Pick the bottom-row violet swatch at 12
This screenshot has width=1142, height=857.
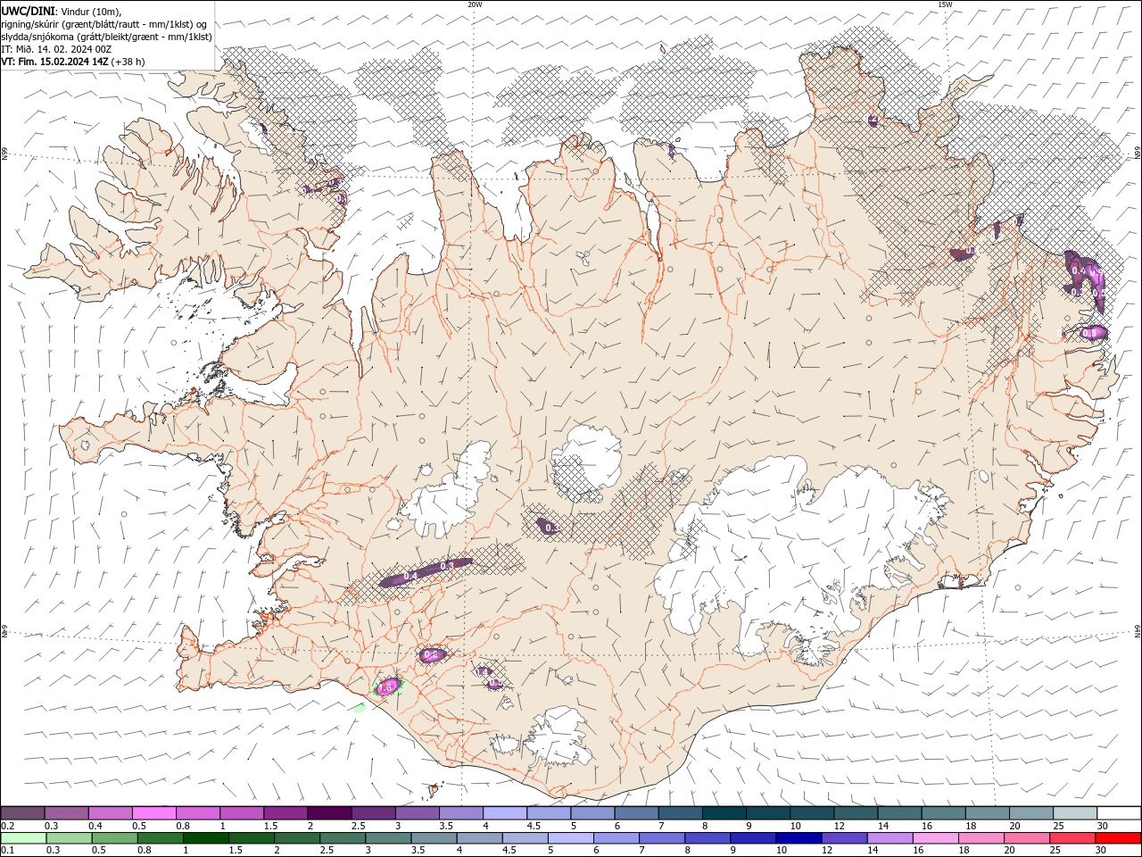pyautogui.click(x=844, y=838)
